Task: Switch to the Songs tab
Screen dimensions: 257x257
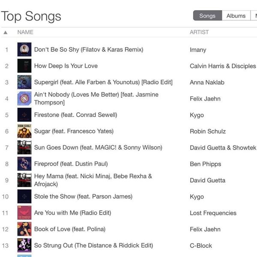Action: coord(207,16)
